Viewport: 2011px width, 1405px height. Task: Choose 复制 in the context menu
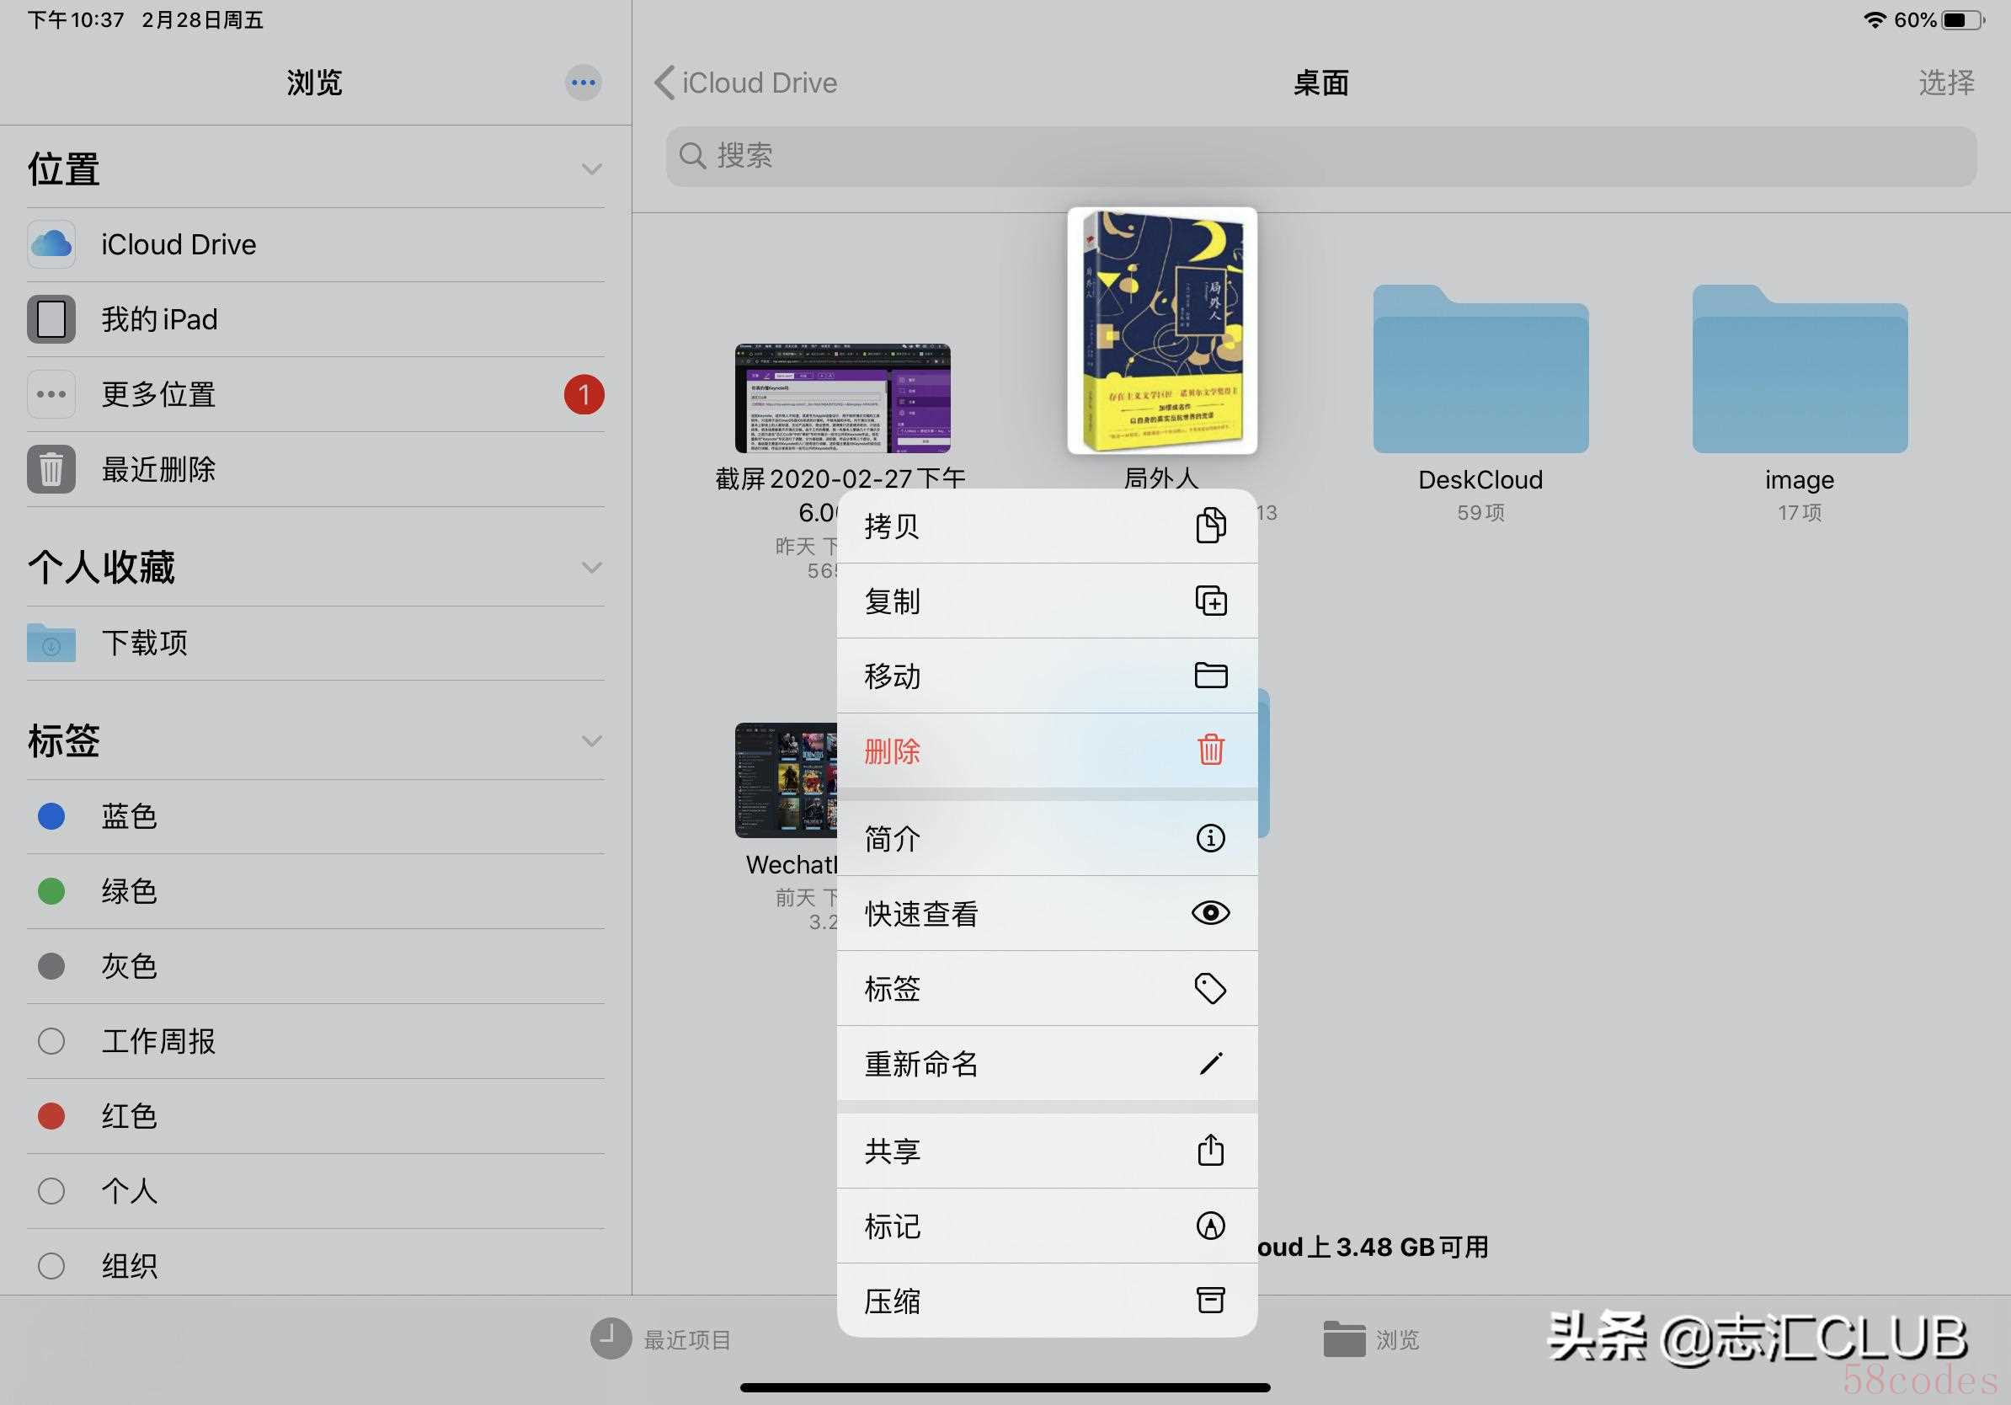1047,601
